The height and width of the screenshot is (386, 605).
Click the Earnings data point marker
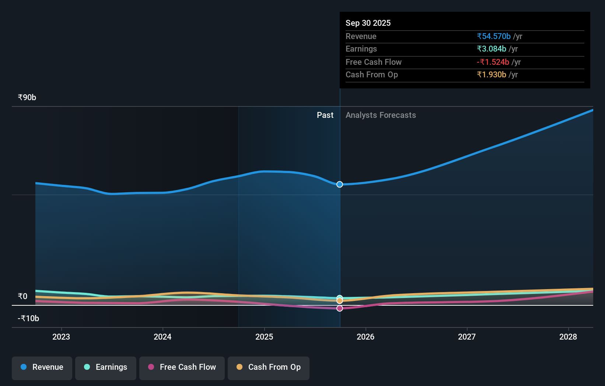click(339, 297)
